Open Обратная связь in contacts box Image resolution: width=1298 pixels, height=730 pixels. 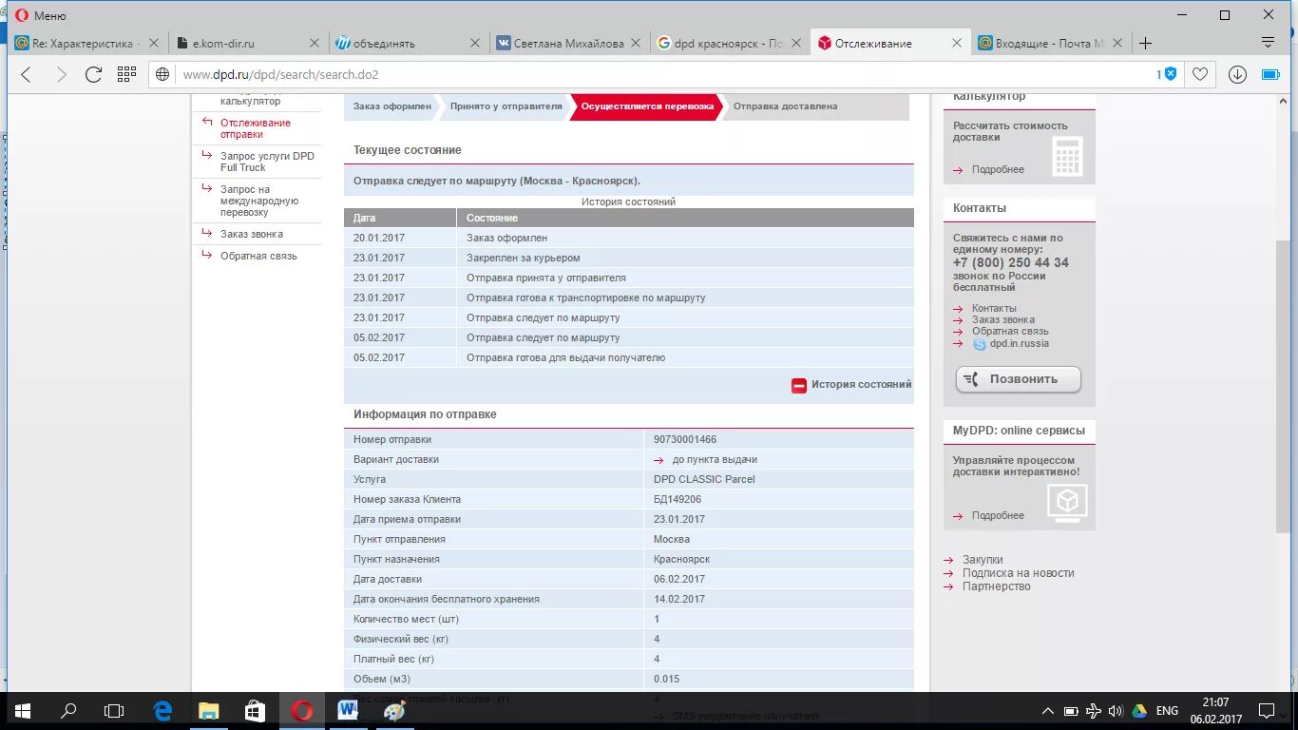1010,331
